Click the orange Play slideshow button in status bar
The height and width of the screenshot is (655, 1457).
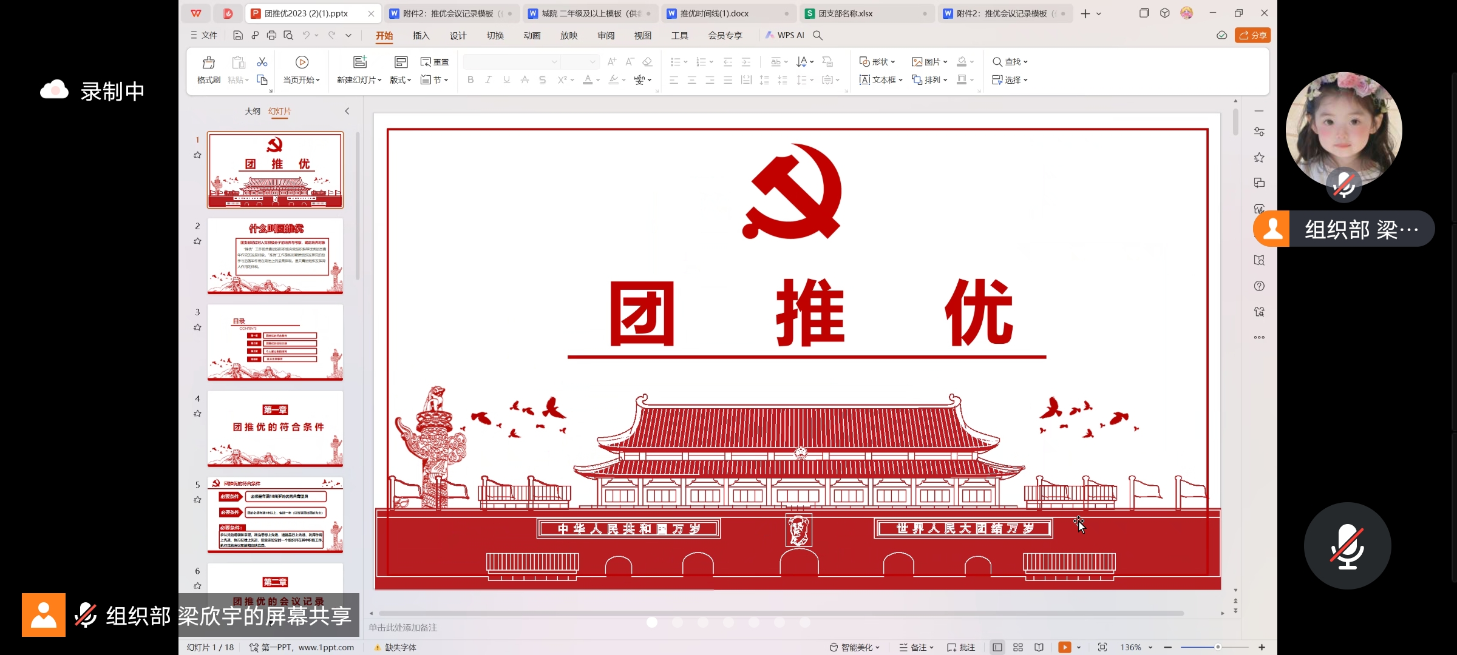(1065, 647)
